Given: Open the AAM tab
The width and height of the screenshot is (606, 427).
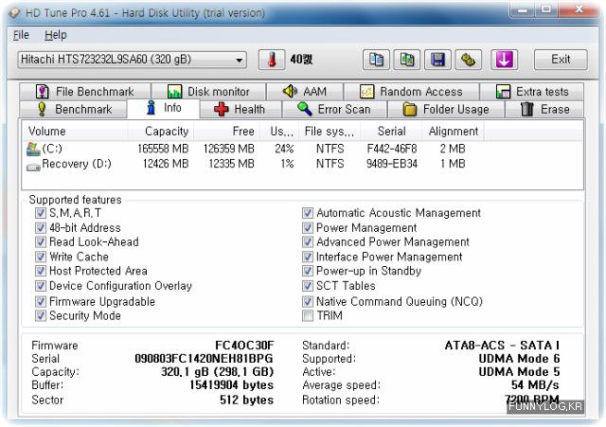Looking at the screenshot, I should point(305,92).
